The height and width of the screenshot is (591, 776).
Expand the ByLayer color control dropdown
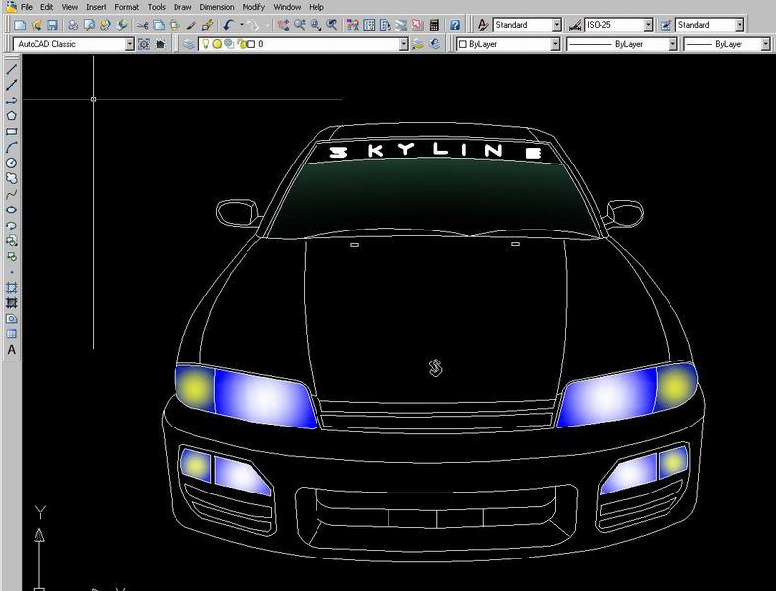tap(555, 44)
